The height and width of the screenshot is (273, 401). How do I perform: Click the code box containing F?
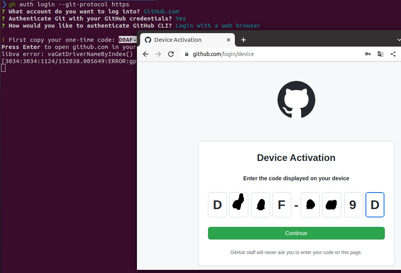[281, 205]
